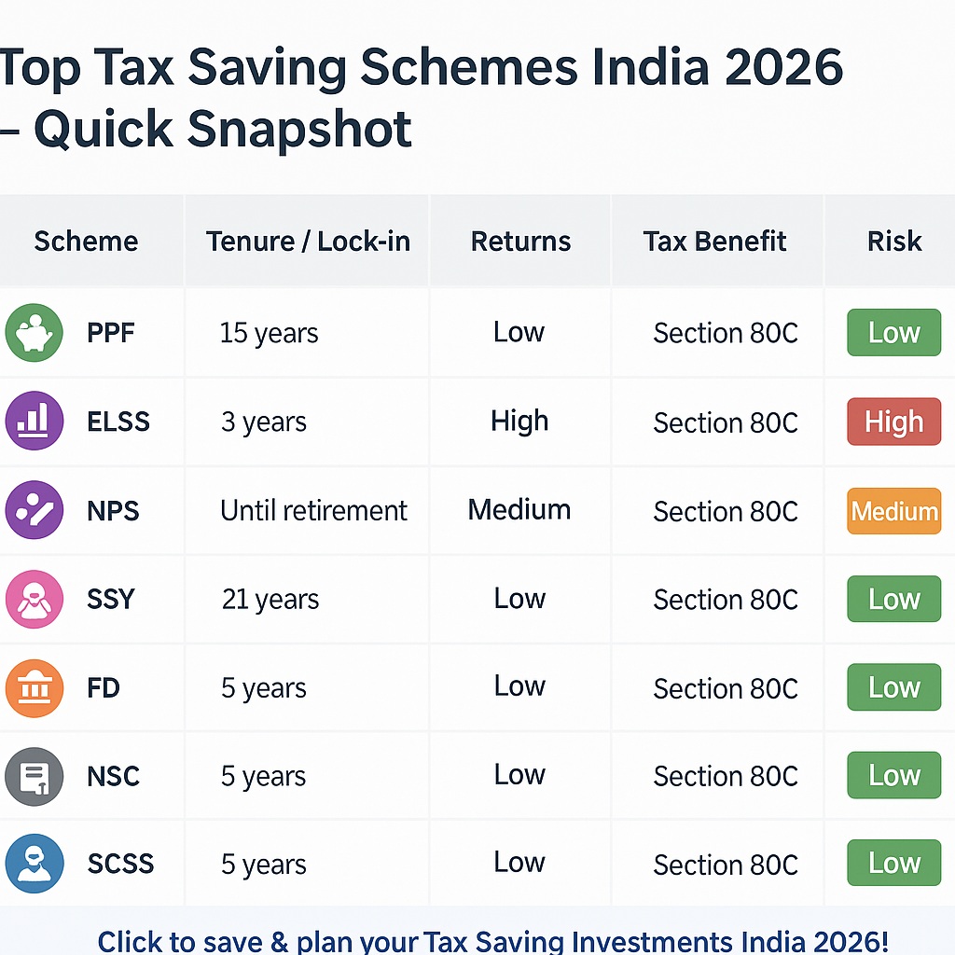Click the green Low risk badge for SCSS
The image size is (955, 955).
(x=893, y=865)
